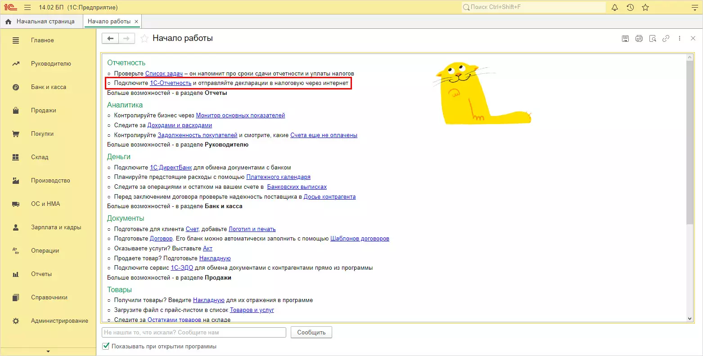Click the Справочники books icon
Viewport: 703px width, 356px height.
pos(16,298)
